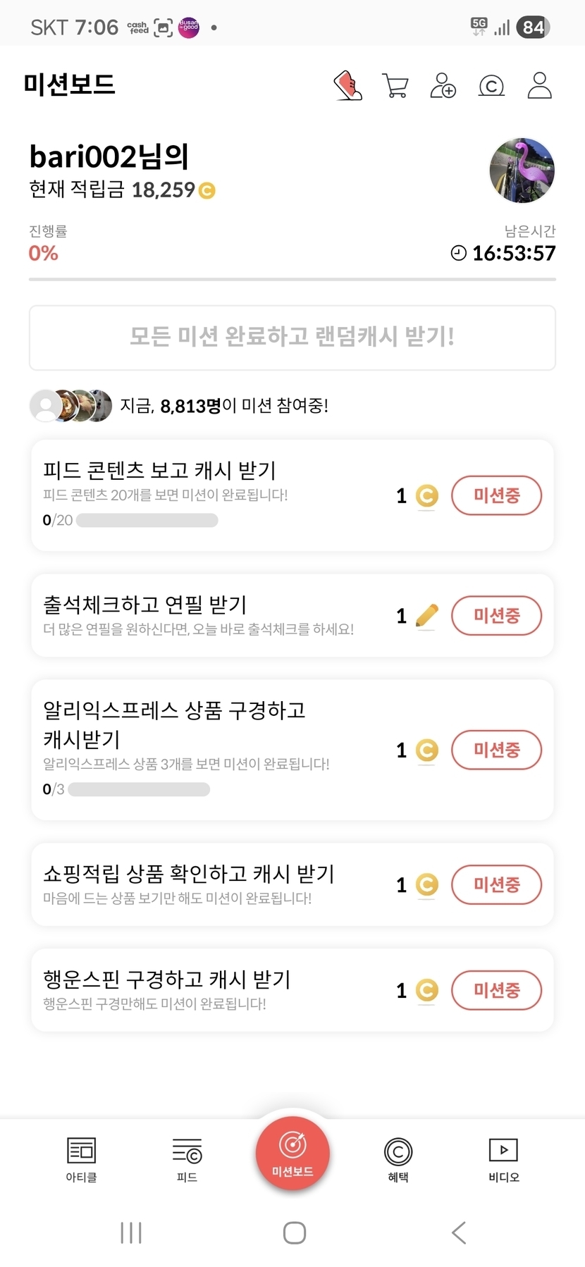Open the my profile person icon
The height and width of the screenshot is (1267, 585).
click(539, 85)
